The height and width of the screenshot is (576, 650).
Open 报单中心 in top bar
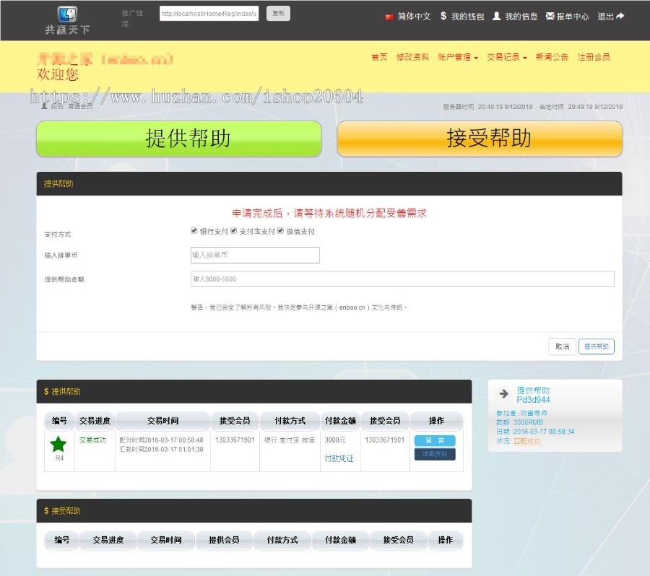(573, 17)
